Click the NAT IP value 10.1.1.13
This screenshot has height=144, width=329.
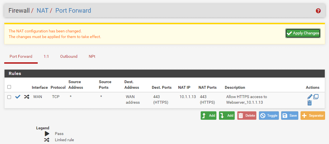click(188, 97)
